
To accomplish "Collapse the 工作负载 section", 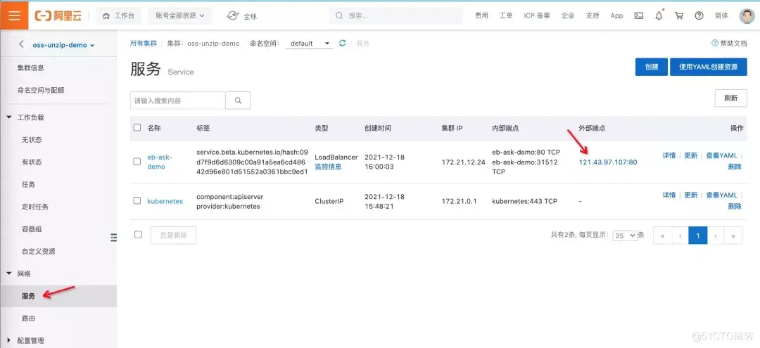I will pyautogui.click(x=9, y=117).
